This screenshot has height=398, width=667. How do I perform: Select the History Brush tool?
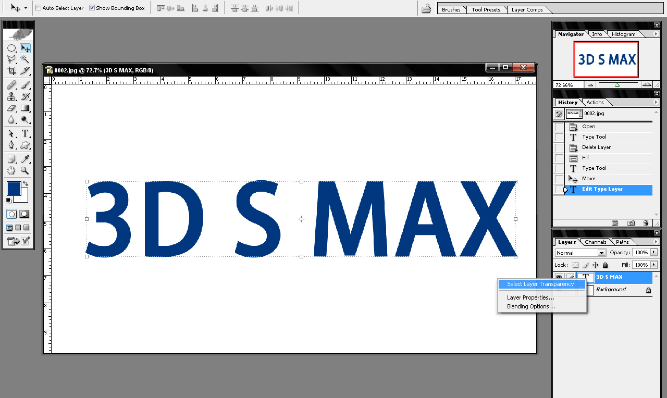coord(24,96)
